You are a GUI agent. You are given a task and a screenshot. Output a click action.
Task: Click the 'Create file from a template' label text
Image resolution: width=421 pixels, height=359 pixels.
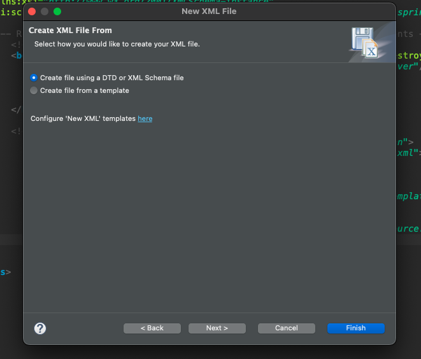pyautogui.click(x=85, y=90)
